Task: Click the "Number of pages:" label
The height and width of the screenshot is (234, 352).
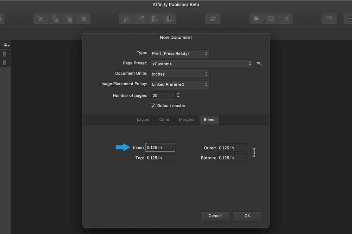Action: [x=130, y=96]
